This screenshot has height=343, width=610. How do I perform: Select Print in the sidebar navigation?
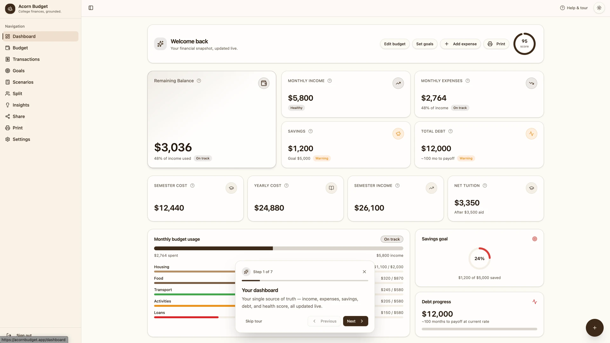(41, 128)
